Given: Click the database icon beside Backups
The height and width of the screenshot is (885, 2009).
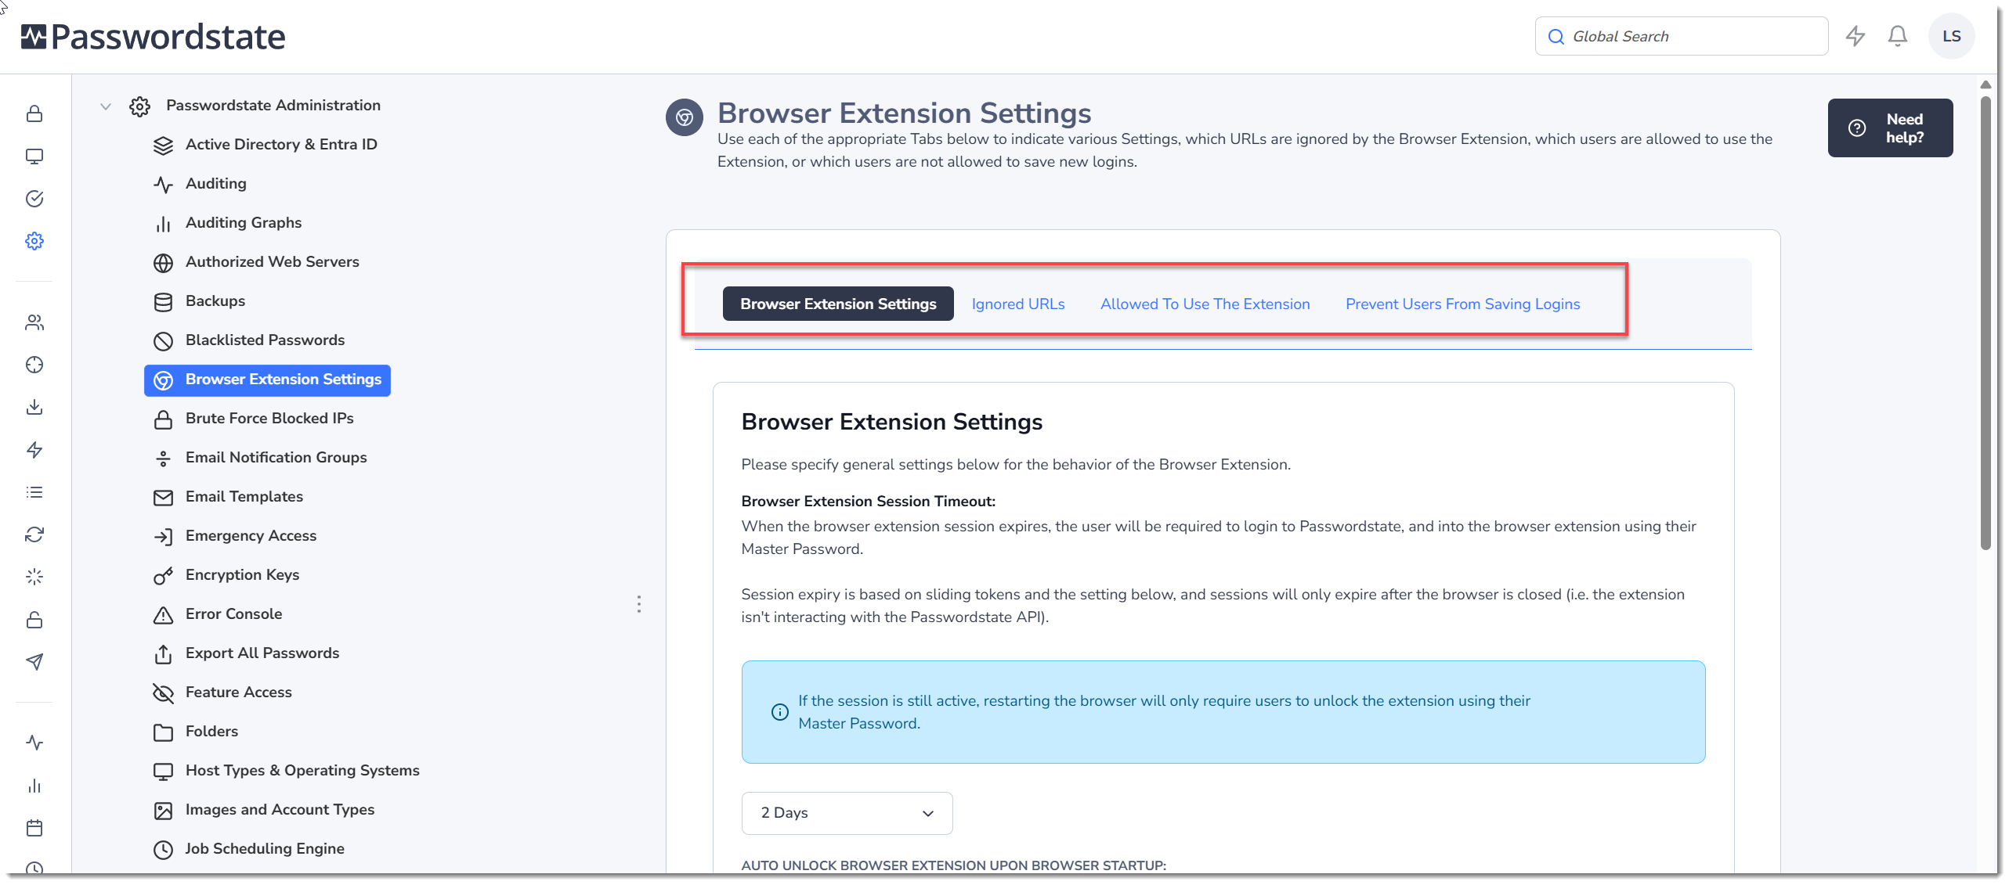Looking at the screenshot, I should pos(163,302).
